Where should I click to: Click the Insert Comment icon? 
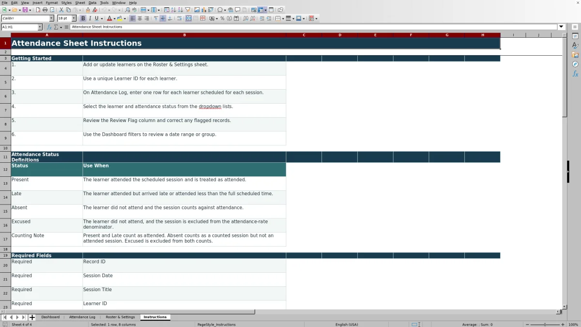click(237, 10)
